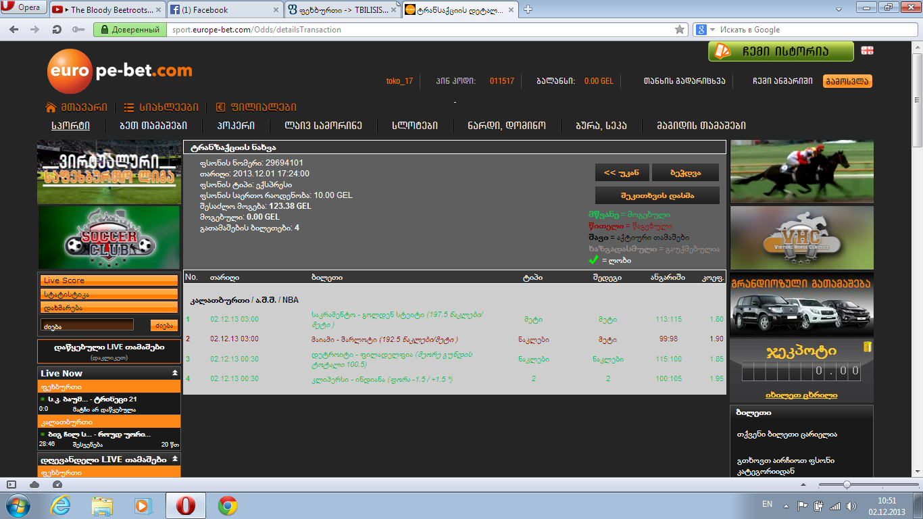The image size is (923, 519).
Task: Open the Soccer Club banner
Action: pos(109,237)
